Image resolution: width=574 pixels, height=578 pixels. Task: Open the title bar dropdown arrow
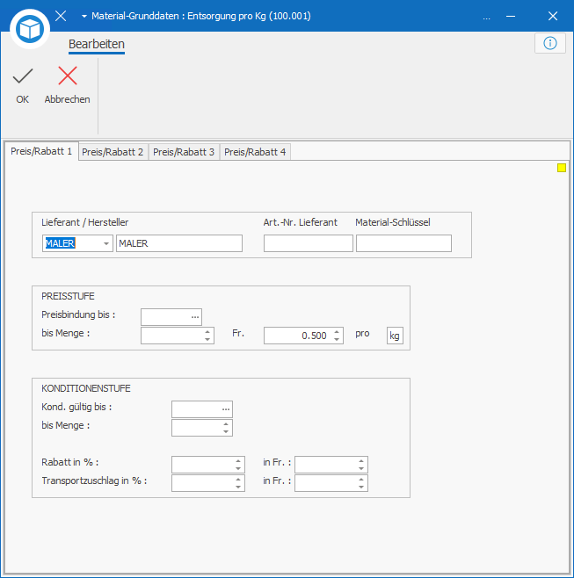coord(84,16)
